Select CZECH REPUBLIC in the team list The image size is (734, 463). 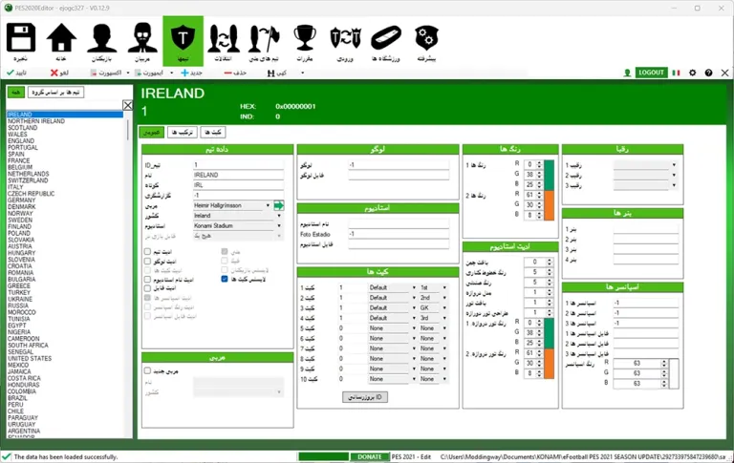[x=31, y=194]
